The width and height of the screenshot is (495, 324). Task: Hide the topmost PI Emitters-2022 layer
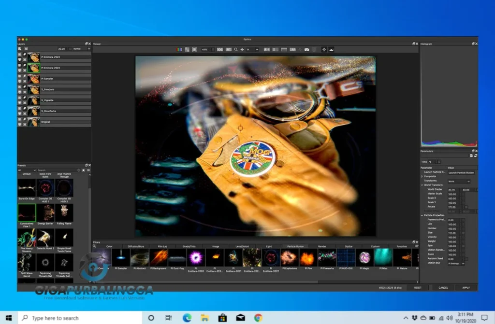[x=20, y=55]
